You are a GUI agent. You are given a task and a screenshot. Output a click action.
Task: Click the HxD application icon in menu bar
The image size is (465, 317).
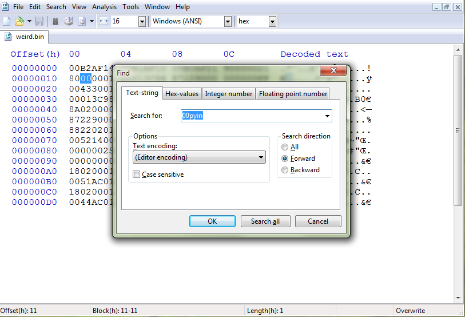point(5,6)
